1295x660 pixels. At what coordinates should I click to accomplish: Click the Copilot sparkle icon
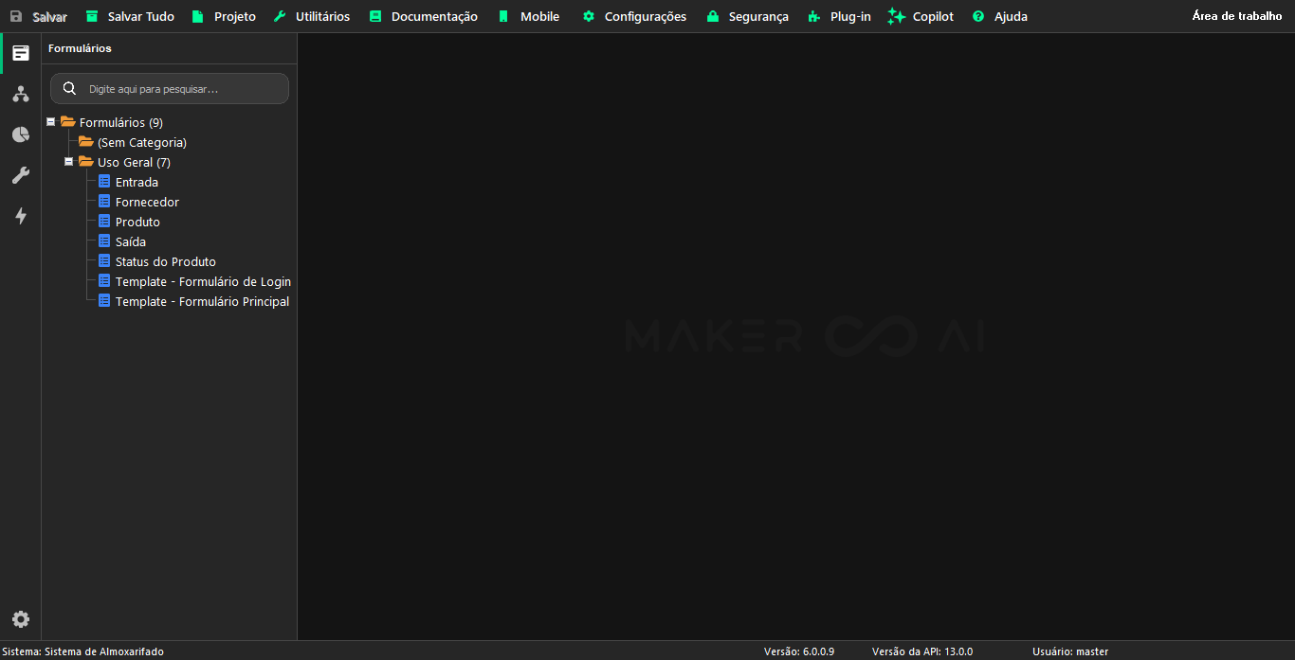897,16
